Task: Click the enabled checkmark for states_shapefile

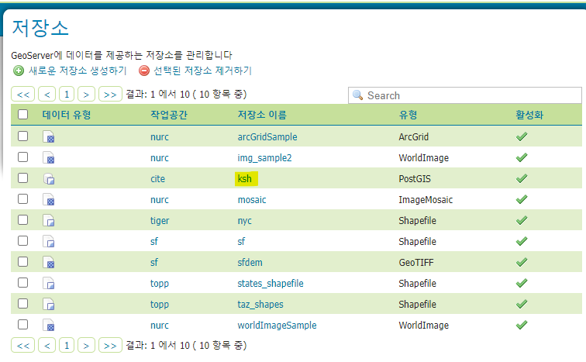Action: tap(522, 283)
